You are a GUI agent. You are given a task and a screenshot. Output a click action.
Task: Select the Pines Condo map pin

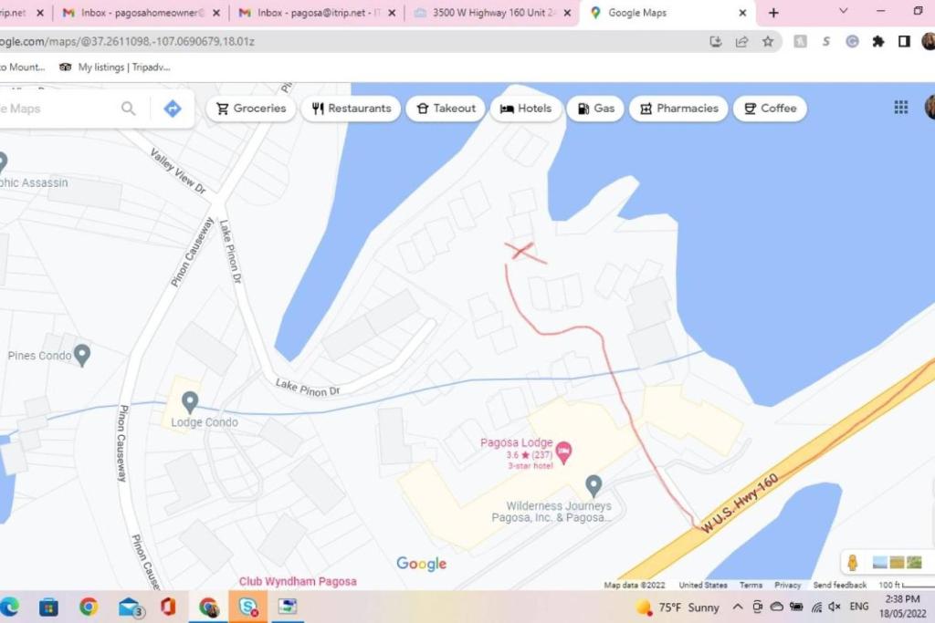click(x=82, y=354)
